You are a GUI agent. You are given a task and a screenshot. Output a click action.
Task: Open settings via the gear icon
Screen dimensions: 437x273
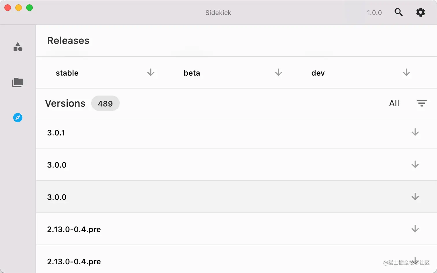[421, 12]
